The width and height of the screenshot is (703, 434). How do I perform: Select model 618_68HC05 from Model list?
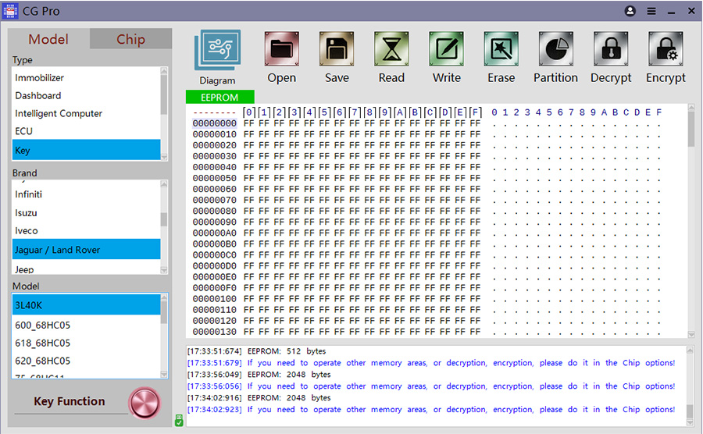(x=43, y=343)
